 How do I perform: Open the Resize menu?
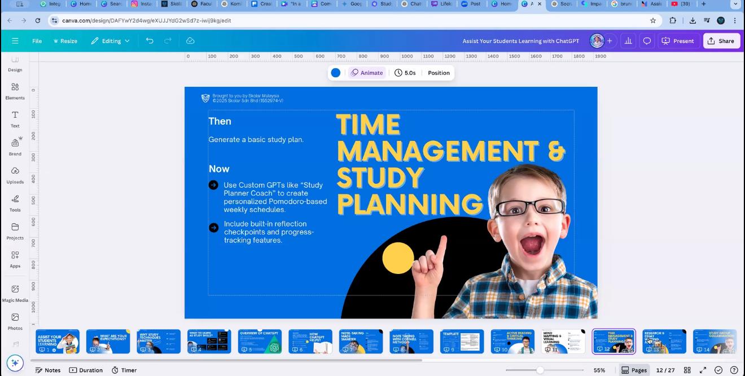(65, 41)
